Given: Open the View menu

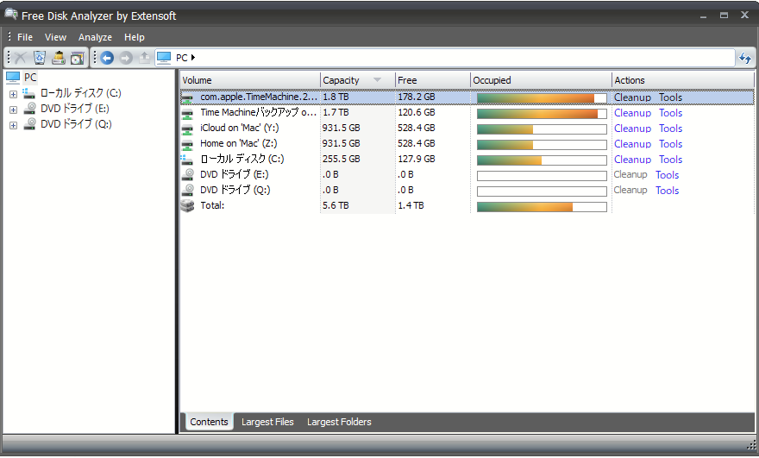Looking at the screenshot, I should pos(55,37).
